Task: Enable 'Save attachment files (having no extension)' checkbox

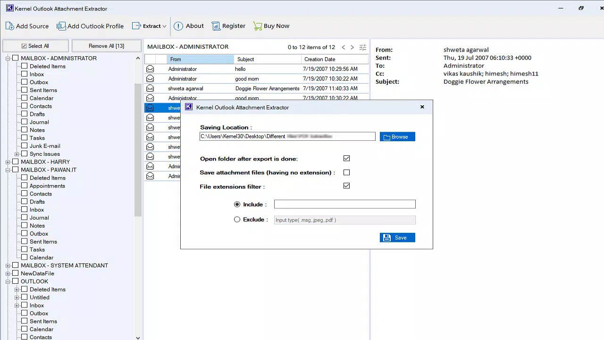Action: [347, 173]
